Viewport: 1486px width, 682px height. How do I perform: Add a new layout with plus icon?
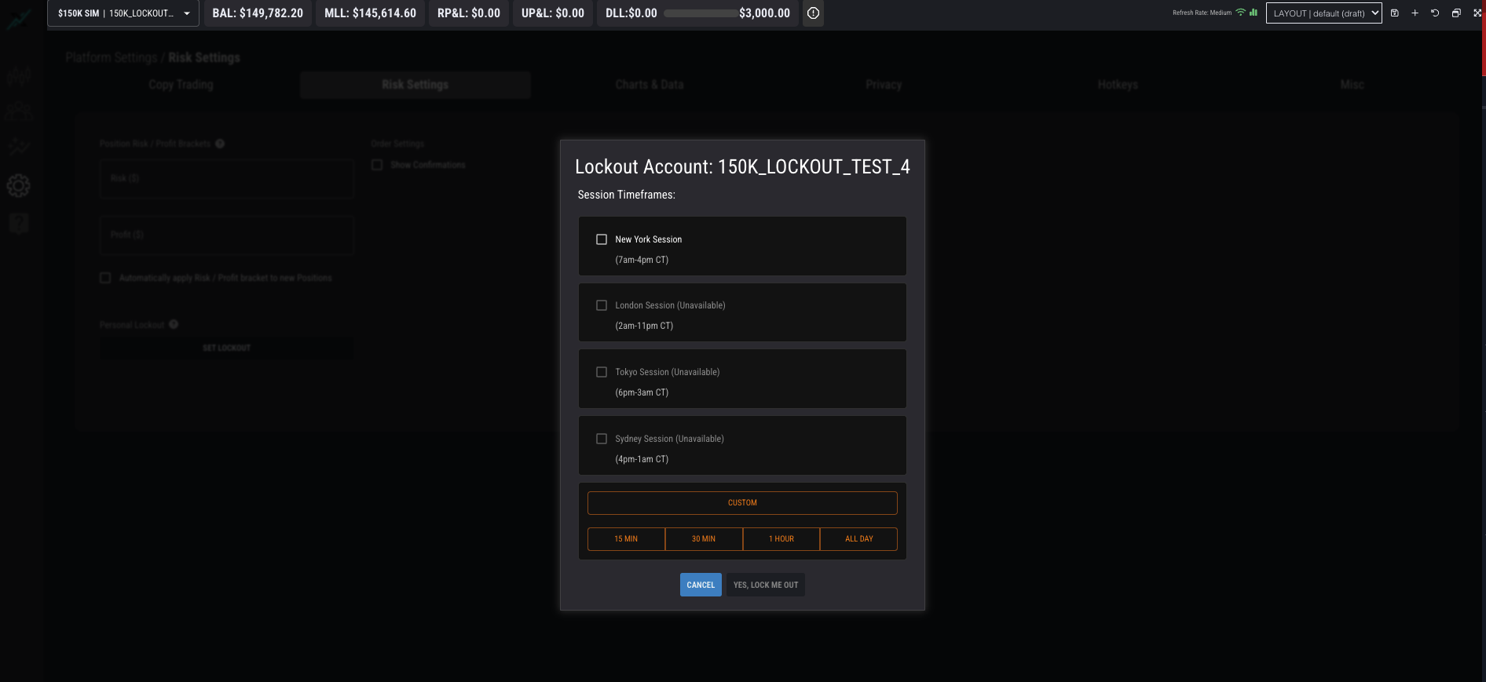click(x=1415, y=13)
